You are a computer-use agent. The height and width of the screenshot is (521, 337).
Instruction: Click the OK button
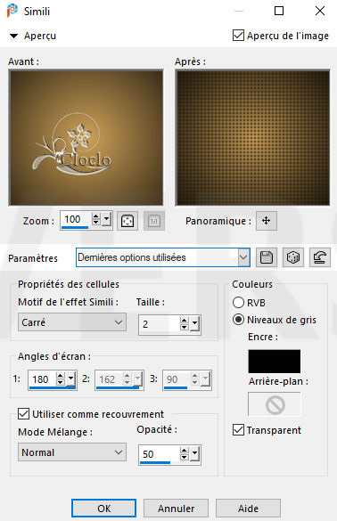[x=103, y=509]
